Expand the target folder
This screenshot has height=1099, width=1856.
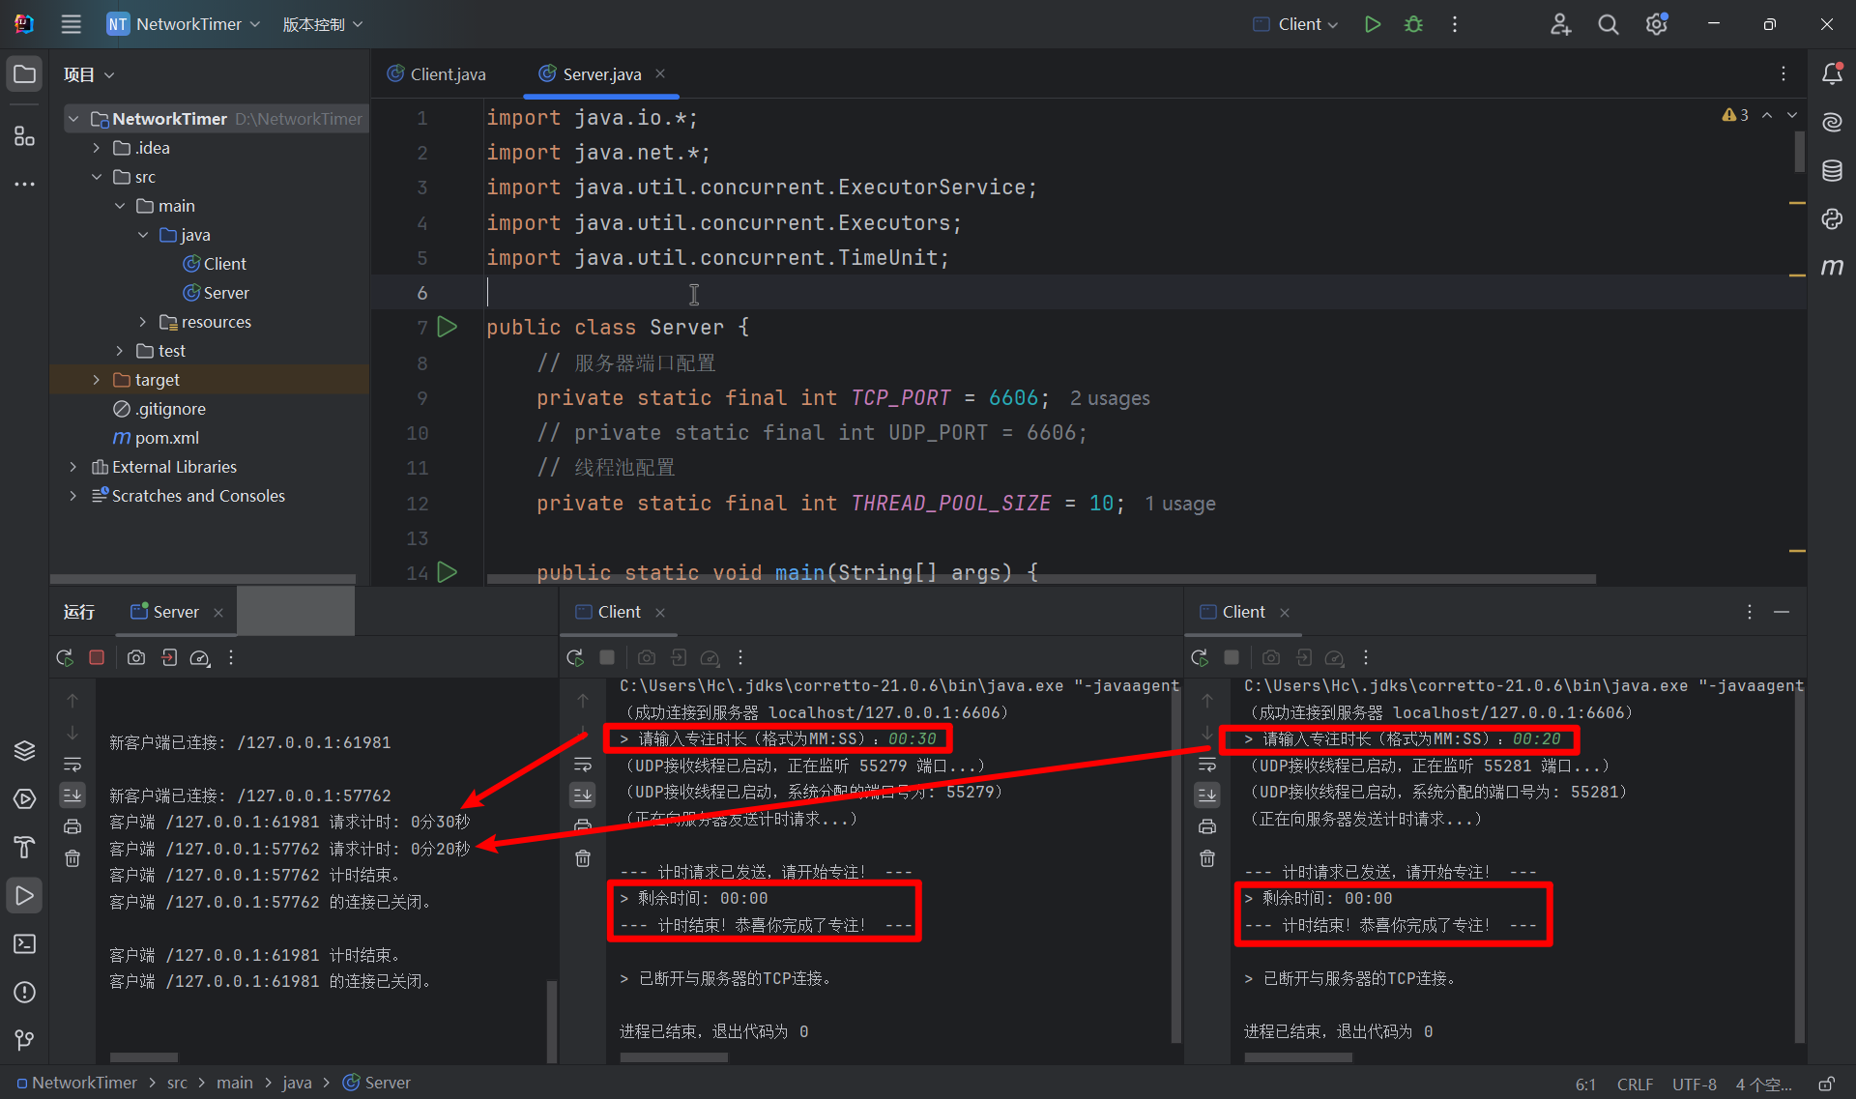point(97,380)
